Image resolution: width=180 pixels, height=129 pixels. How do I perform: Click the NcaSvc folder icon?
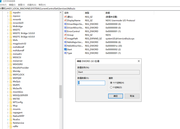(x=11, y=119)
